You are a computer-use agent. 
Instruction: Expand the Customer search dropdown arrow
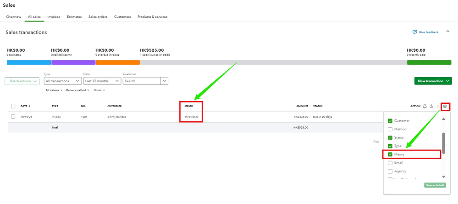pos(165,81)
